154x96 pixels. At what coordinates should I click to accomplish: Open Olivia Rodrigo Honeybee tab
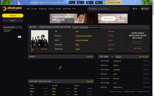(x=117, y=70)
